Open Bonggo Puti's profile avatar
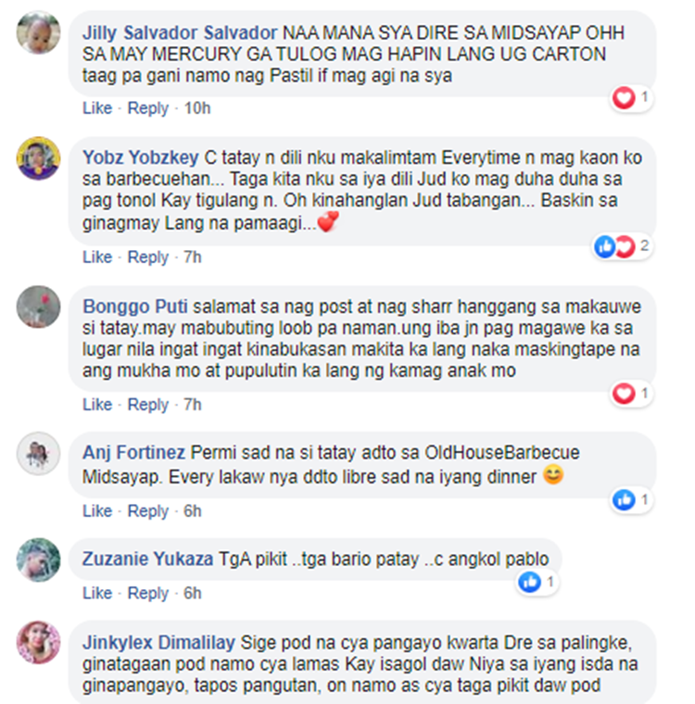Screen dimensions: 695x704 [x=39, y=308]
